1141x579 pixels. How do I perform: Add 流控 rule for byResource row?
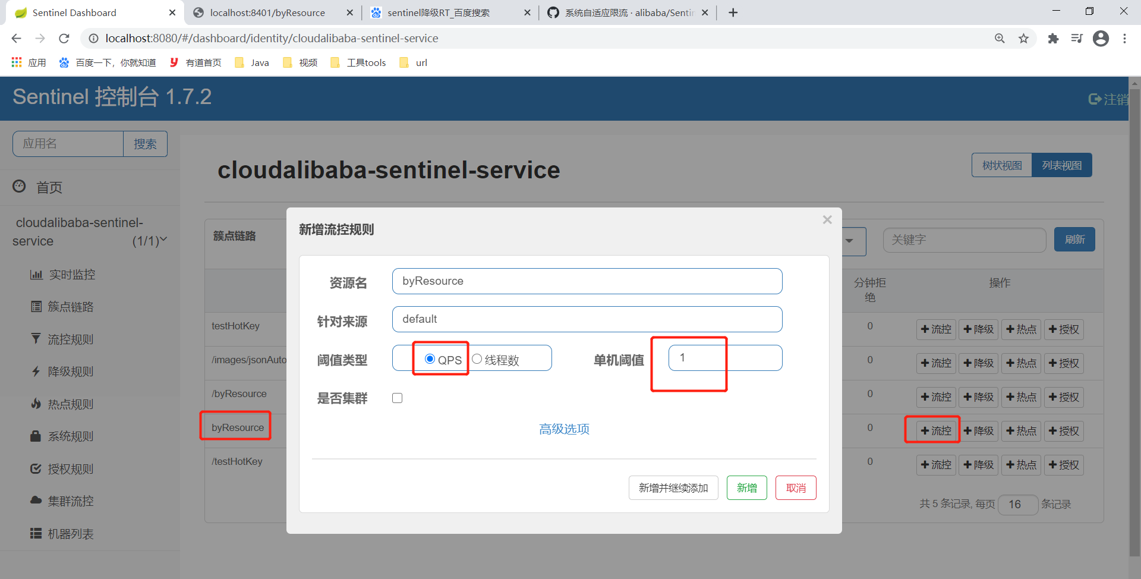(936, 431)
